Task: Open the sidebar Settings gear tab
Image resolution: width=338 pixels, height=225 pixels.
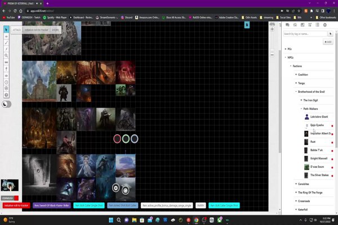Action: [x=324, y=25]
